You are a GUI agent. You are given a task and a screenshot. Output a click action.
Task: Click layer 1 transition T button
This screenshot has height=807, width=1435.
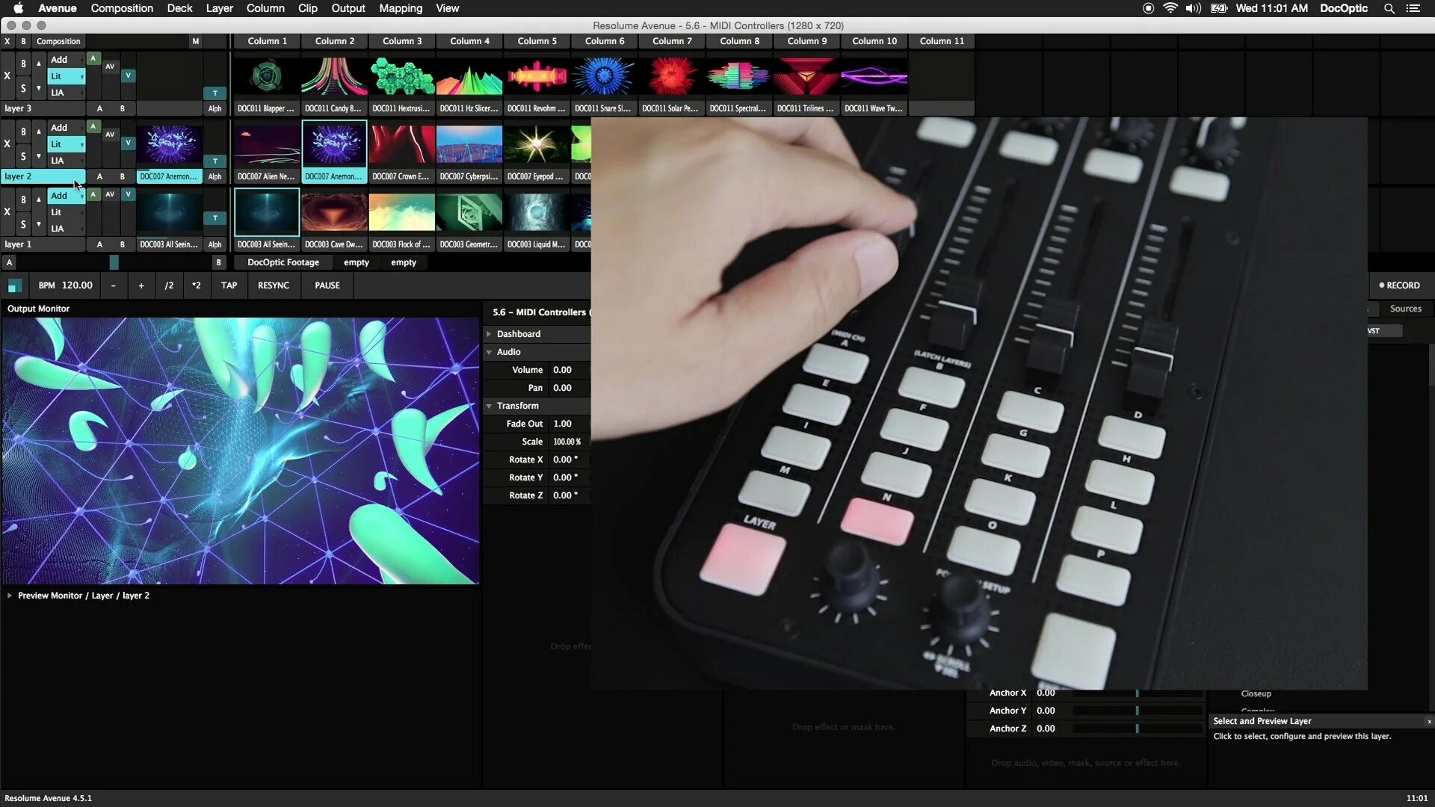pos(215,218)
